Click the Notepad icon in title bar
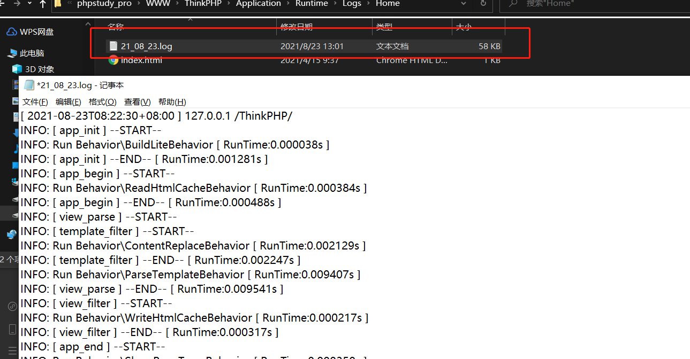The height and width of the screenshot is (359, 690). [29, 84]
